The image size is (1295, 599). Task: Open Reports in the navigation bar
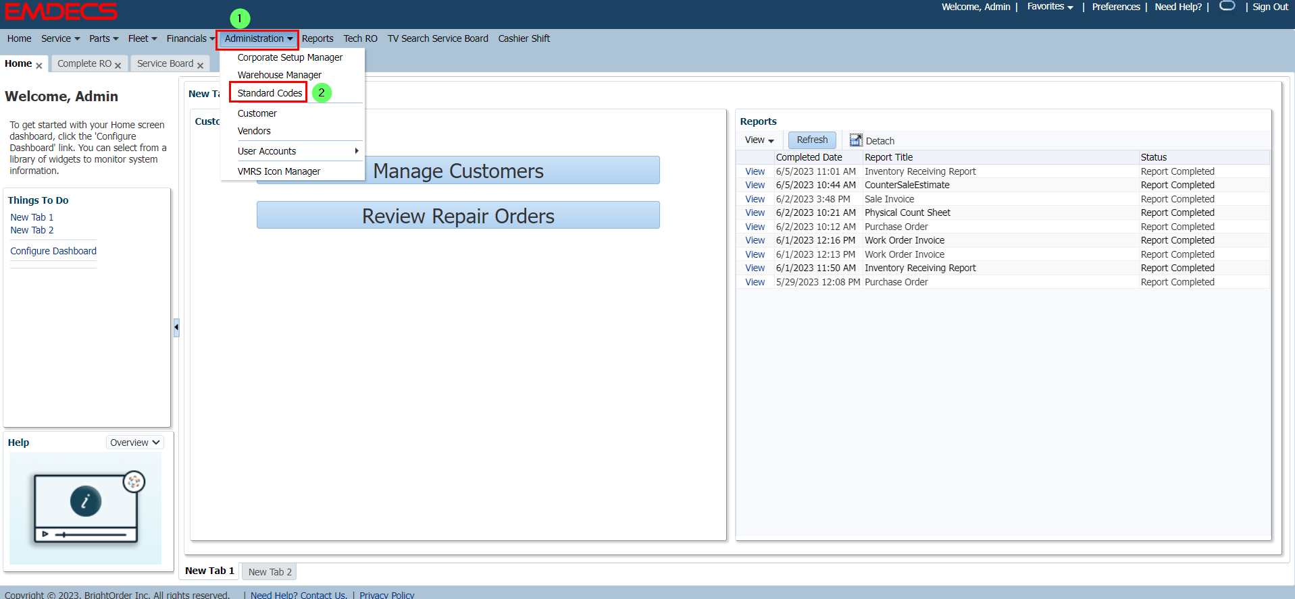click(318, 38)
